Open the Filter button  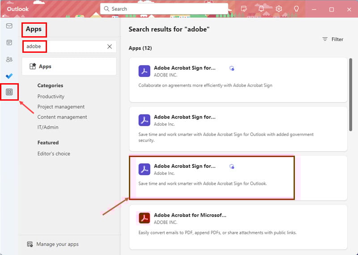coord(332,39)
